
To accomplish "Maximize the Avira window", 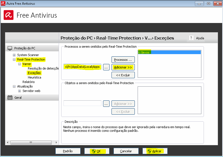I will (x=208, y=4).
